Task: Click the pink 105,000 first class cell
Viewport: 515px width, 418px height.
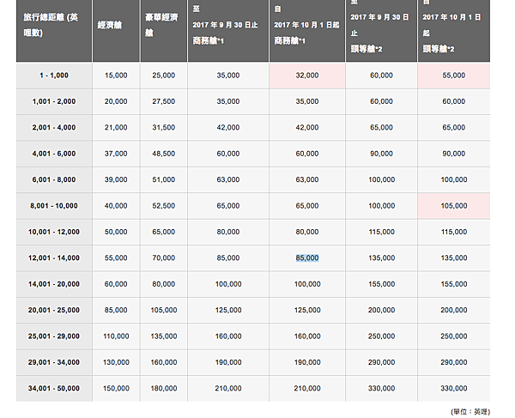Action: point(453,206)
